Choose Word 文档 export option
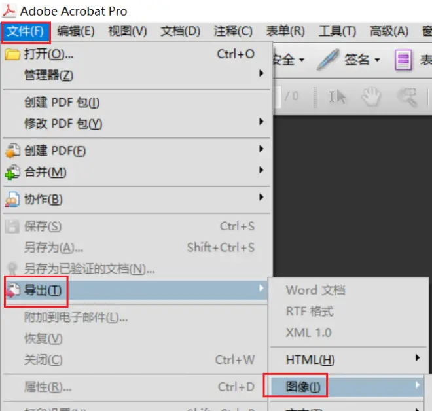This screenshot has width=432, height=411. 348,290
